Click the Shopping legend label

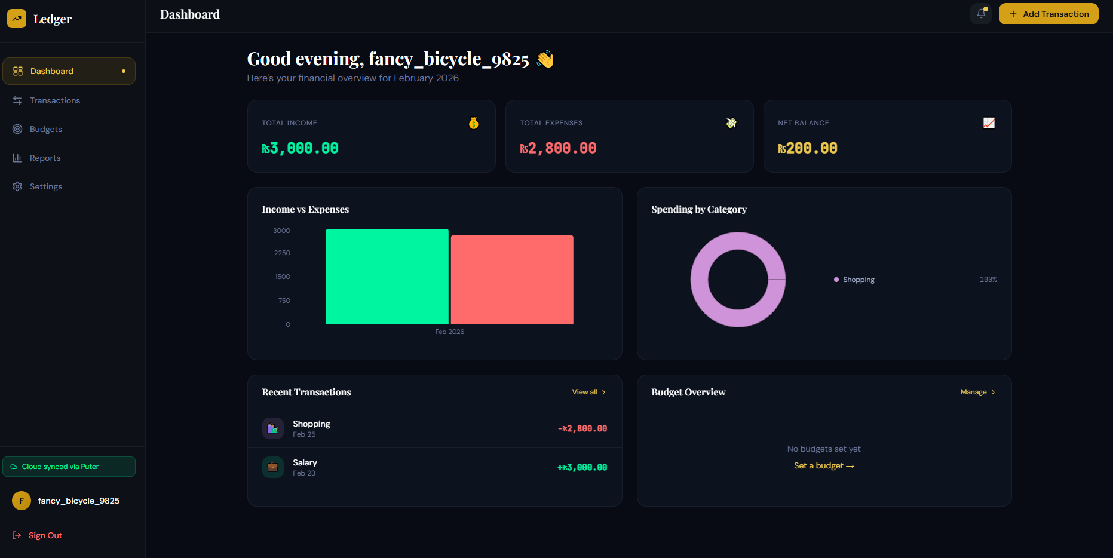click(x=858, y=280)
